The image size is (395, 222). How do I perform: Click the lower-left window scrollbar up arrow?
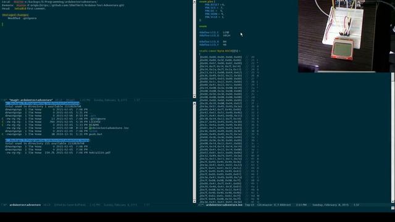pos(194,104)
